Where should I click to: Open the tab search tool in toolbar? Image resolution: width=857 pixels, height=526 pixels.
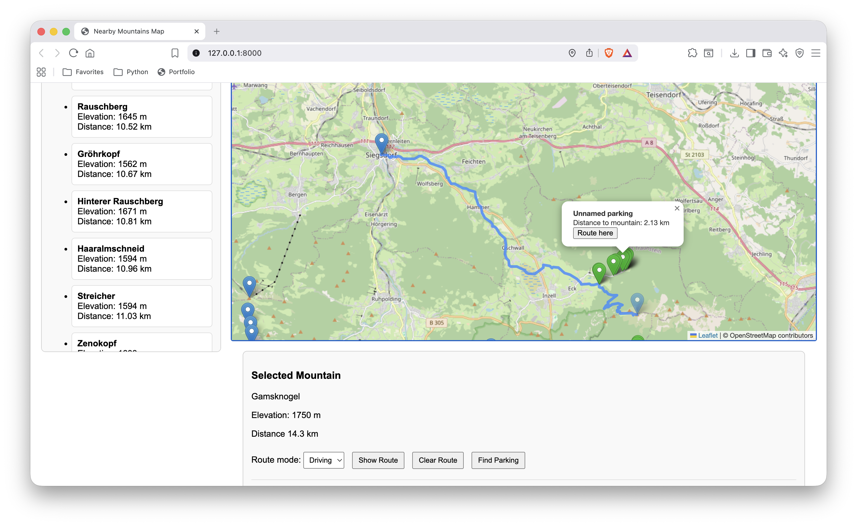[709, 53]
